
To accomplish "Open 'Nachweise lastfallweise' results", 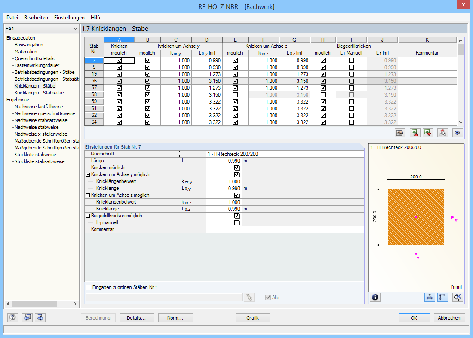I will coord(39,107).
